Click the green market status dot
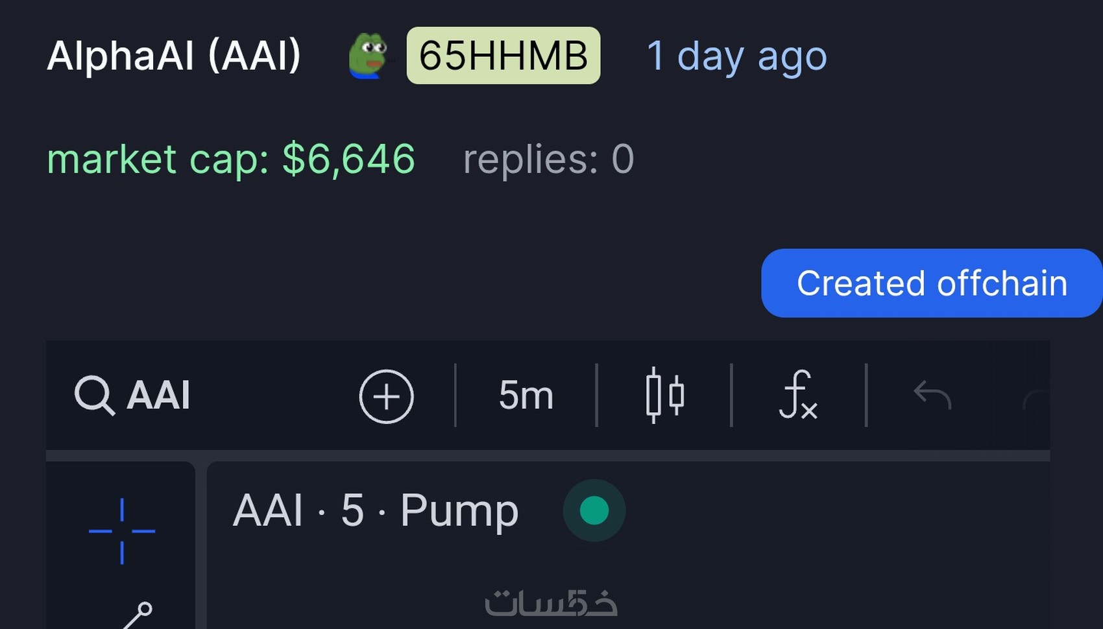This screenshot has width=1103, height=629. (594, 510)
